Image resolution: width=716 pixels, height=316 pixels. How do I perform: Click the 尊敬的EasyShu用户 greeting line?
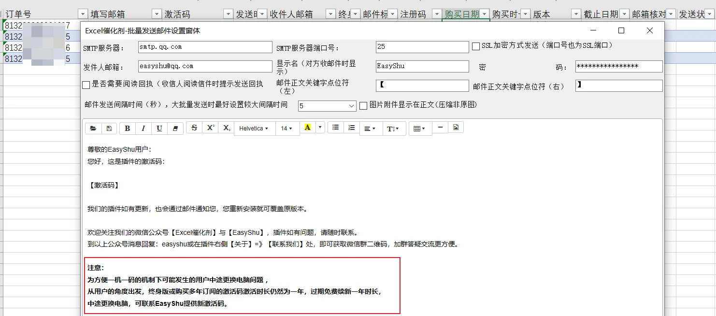pos(119,150)
